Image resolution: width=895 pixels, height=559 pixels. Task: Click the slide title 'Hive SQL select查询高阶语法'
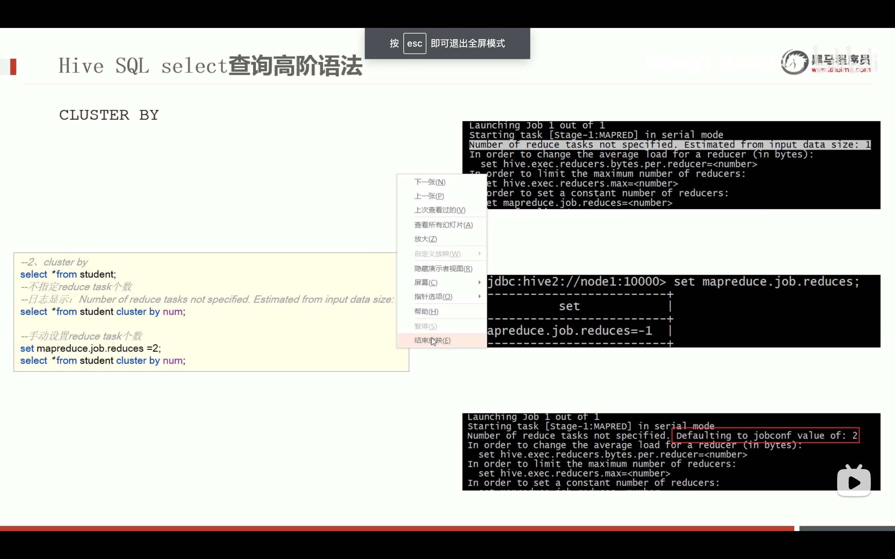210,66
